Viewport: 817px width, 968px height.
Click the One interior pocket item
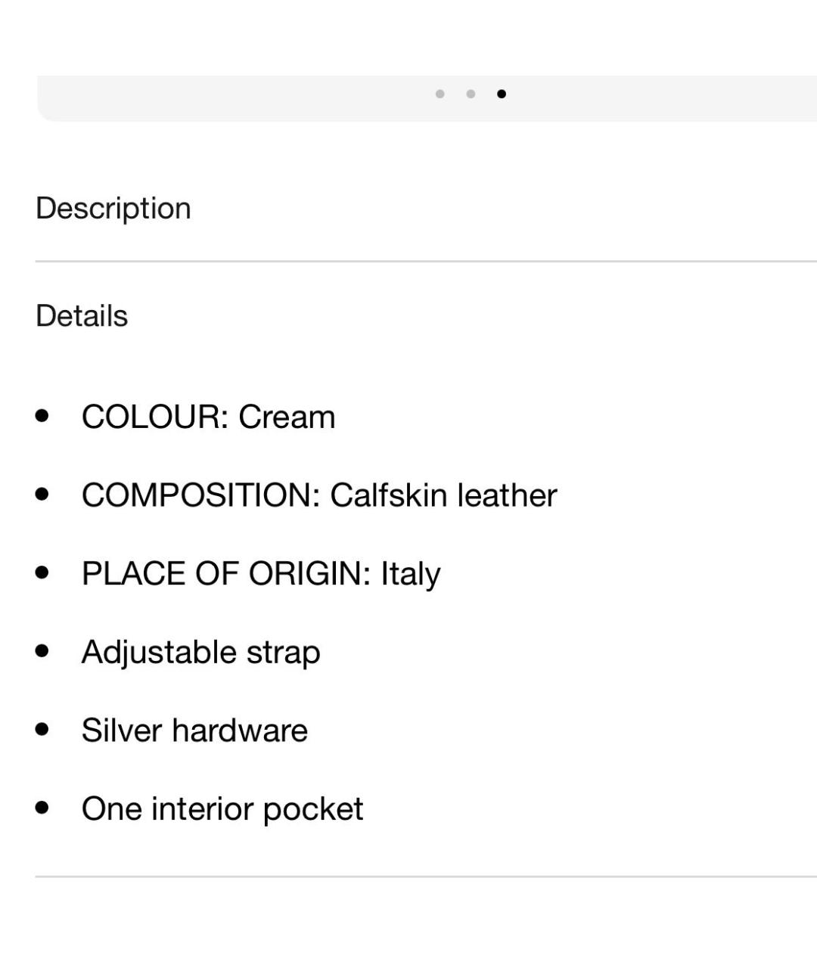click(x=222, y=809)
